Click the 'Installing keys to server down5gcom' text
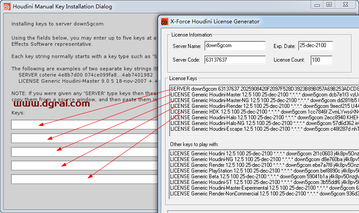This screenshot has height=213, width=359. tap(57, 24)
